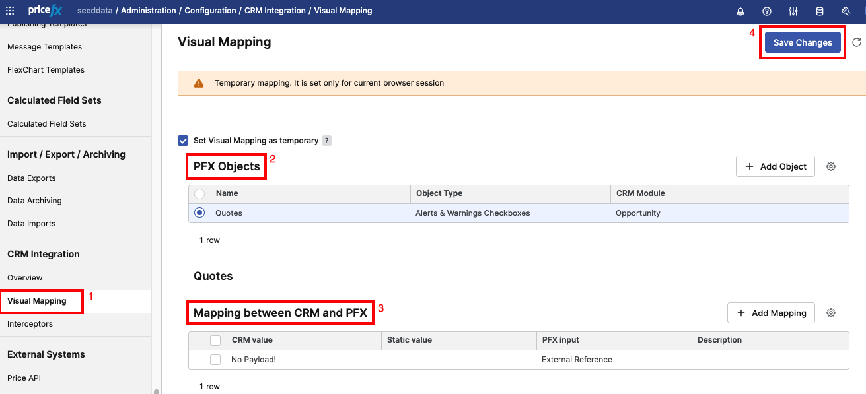This screenshot has height=394, width=866.
Task: Go to CRM Integration Overview
Action: (x=25, y=278)
